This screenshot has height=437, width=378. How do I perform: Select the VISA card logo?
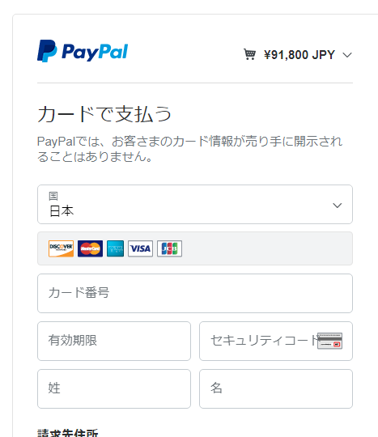140,248
